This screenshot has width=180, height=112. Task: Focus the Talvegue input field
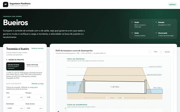tap(34, 97)
